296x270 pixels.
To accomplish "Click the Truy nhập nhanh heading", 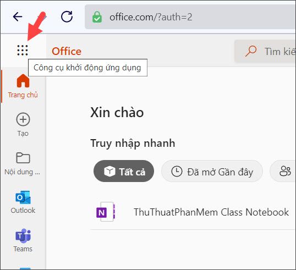I will pyautogui.click(x=133, y=143).
